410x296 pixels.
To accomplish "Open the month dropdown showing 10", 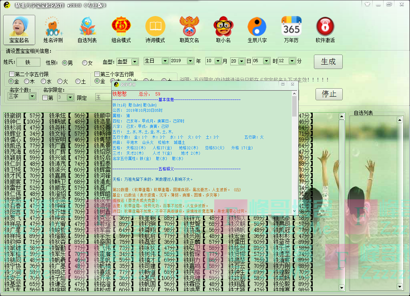I will point(218,61).
